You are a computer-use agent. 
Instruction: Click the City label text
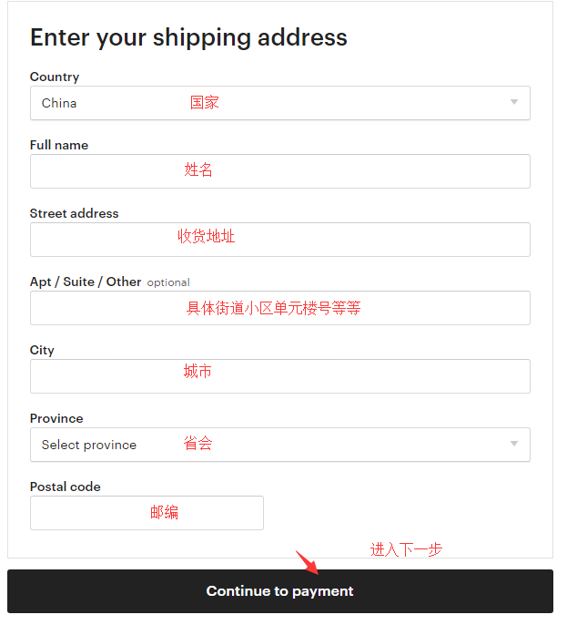(x=42, y=351)
